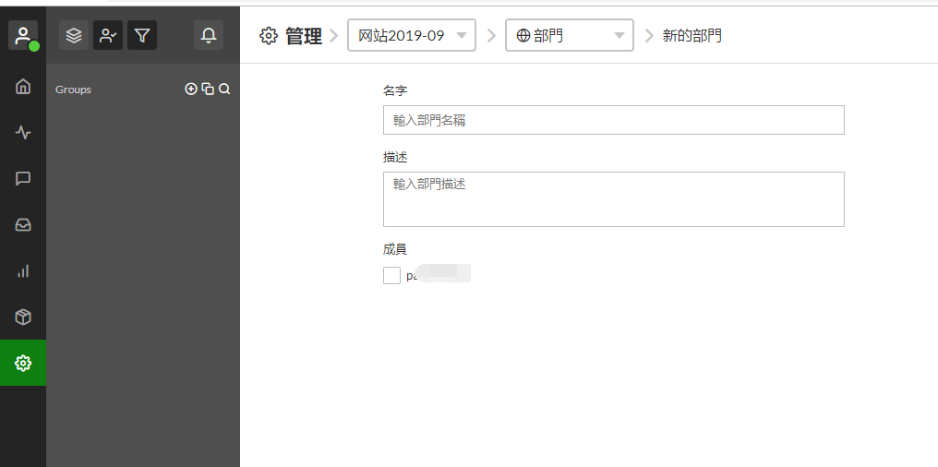938x467 pixels.
Task: Click the 描述 description text area
Action: [x=613, y=198]
